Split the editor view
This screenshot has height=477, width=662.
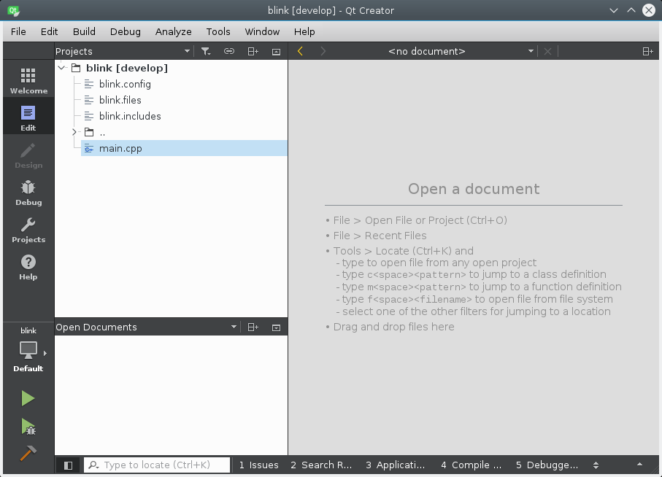tap(647, 52)
